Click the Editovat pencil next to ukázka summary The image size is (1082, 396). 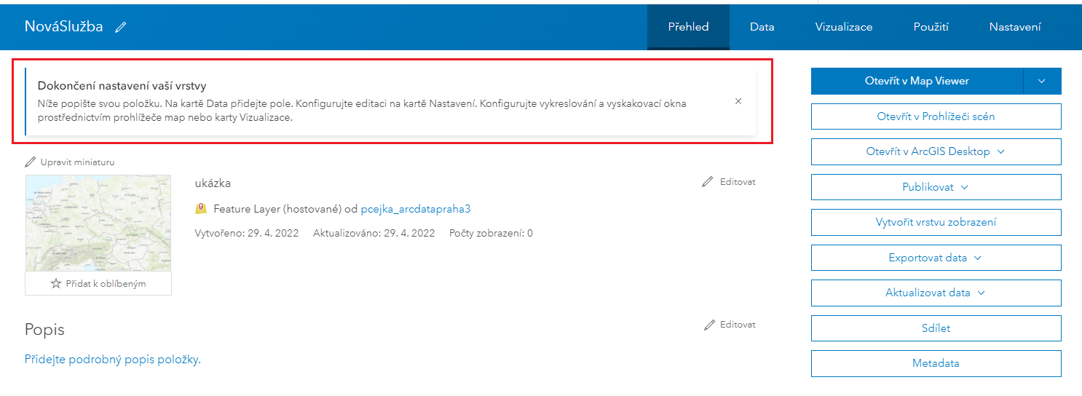pyautogui.click(x=708, y=182)
